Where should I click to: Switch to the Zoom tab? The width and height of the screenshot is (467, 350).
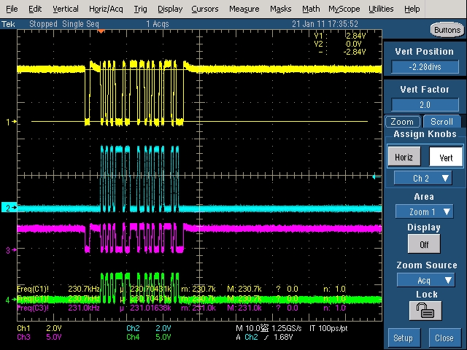pos(402,122)
